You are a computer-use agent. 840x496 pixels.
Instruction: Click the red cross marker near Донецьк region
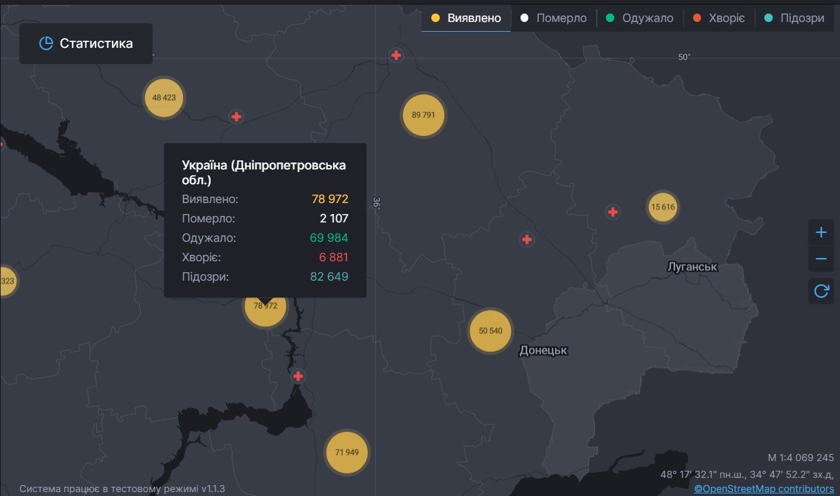527,239
